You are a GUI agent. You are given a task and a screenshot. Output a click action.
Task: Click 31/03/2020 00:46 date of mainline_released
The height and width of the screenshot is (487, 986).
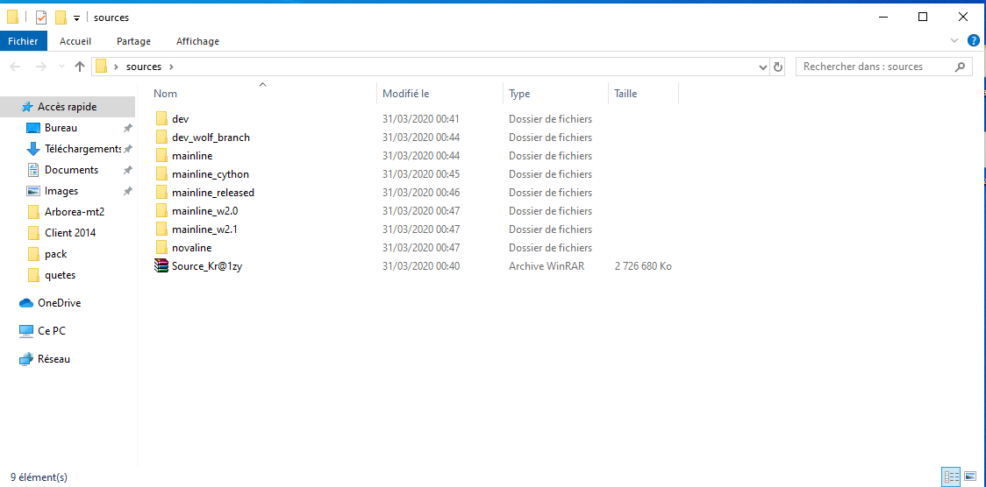point(421,193)
